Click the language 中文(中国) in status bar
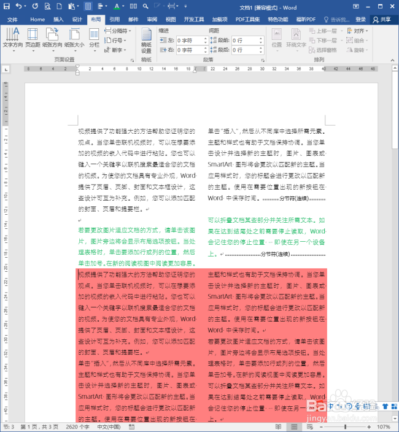Viewport: 399px width, 432px height. tap(109, 427)
